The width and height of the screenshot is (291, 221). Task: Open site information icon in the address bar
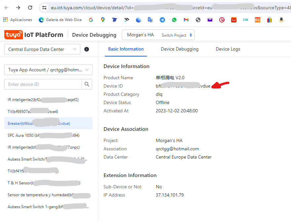44,8
